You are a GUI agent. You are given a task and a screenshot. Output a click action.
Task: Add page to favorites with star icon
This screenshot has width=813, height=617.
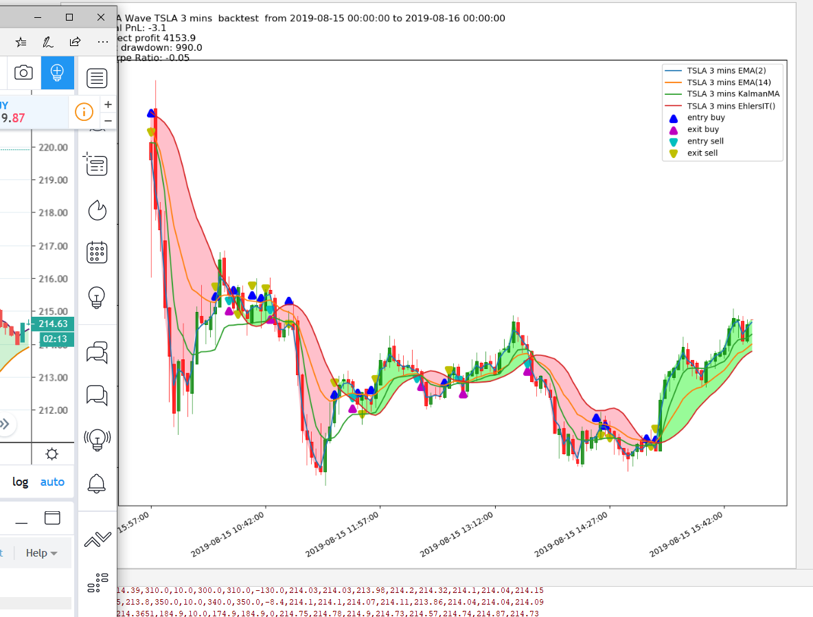pyautogui.click(x=21, y=42)
